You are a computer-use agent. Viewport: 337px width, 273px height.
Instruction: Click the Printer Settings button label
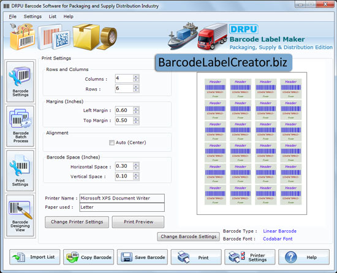(257, 257)
